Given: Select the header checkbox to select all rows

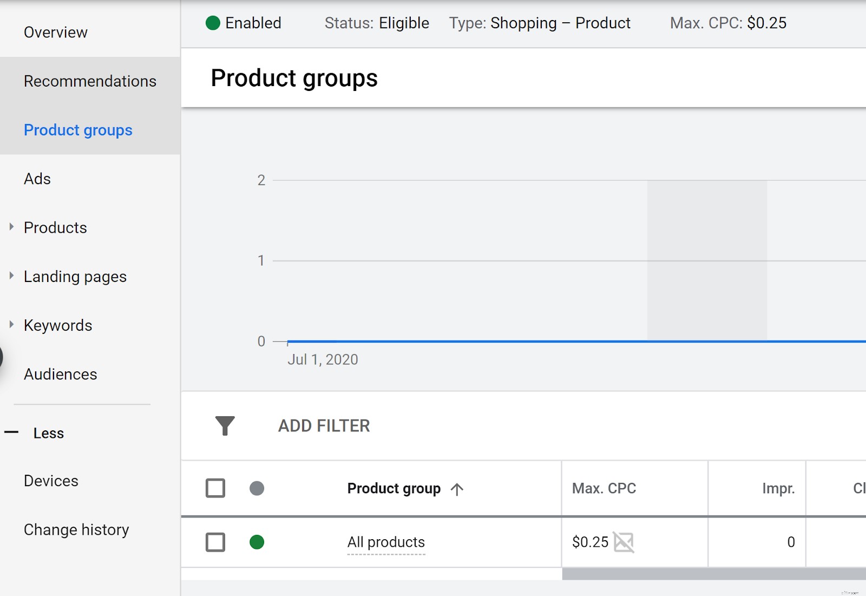Looking at the screenshot, I should [215, 488].
